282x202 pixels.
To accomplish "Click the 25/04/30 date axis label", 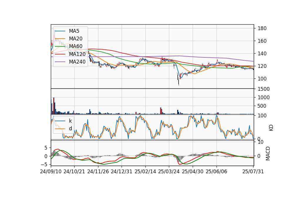I will 193,172.
